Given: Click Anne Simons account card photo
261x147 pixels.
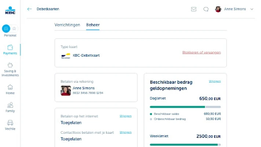Looking at the screenshot, I should point(66,91).
